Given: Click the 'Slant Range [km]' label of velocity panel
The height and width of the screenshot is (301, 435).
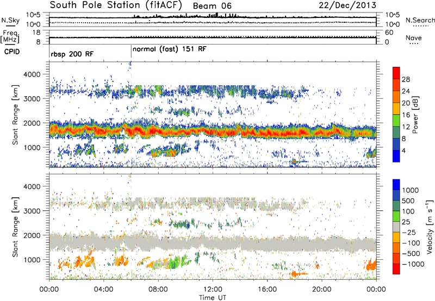Looking at the screenshot, I should [15, 227].
